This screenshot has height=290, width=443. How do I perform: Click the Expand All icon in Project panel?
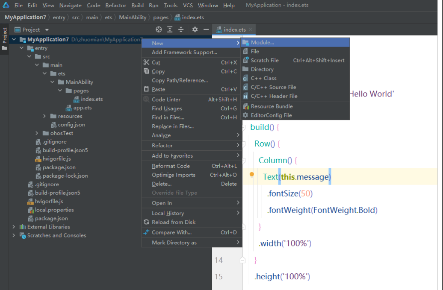click(170, 29)
